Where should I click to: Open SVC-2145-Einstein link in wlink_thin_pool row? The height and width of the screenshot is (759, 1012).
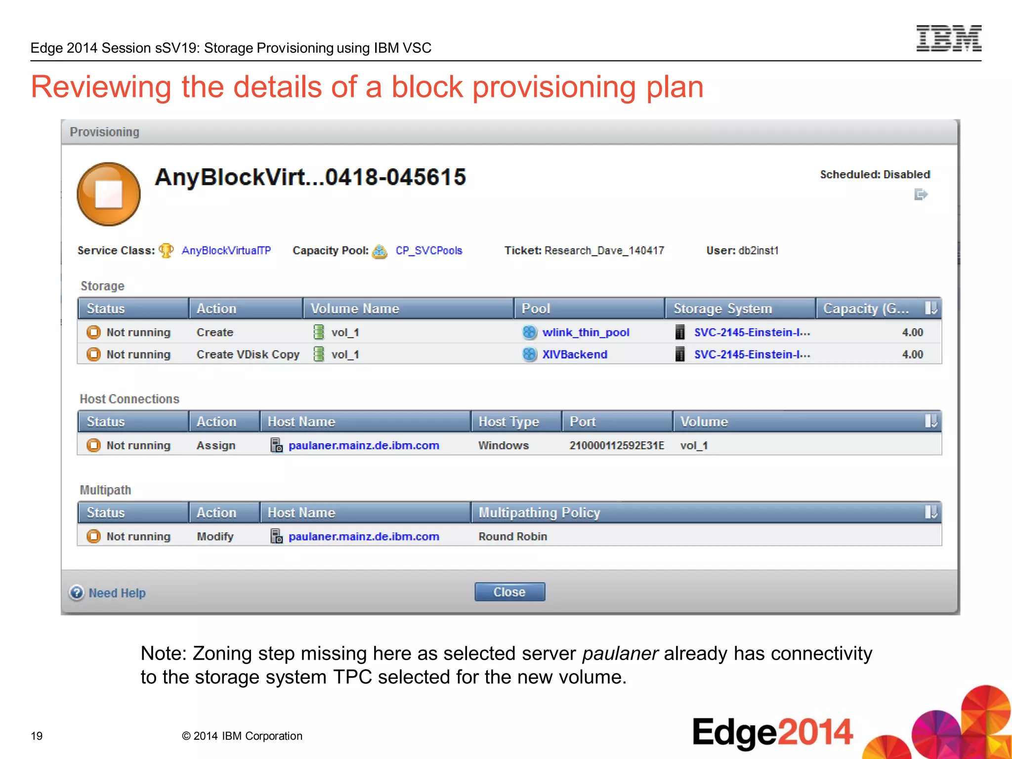(x=752, y=332)
